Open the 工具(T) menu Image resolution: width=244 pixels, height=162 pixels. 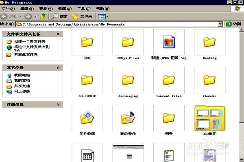(x=84, y=9)
